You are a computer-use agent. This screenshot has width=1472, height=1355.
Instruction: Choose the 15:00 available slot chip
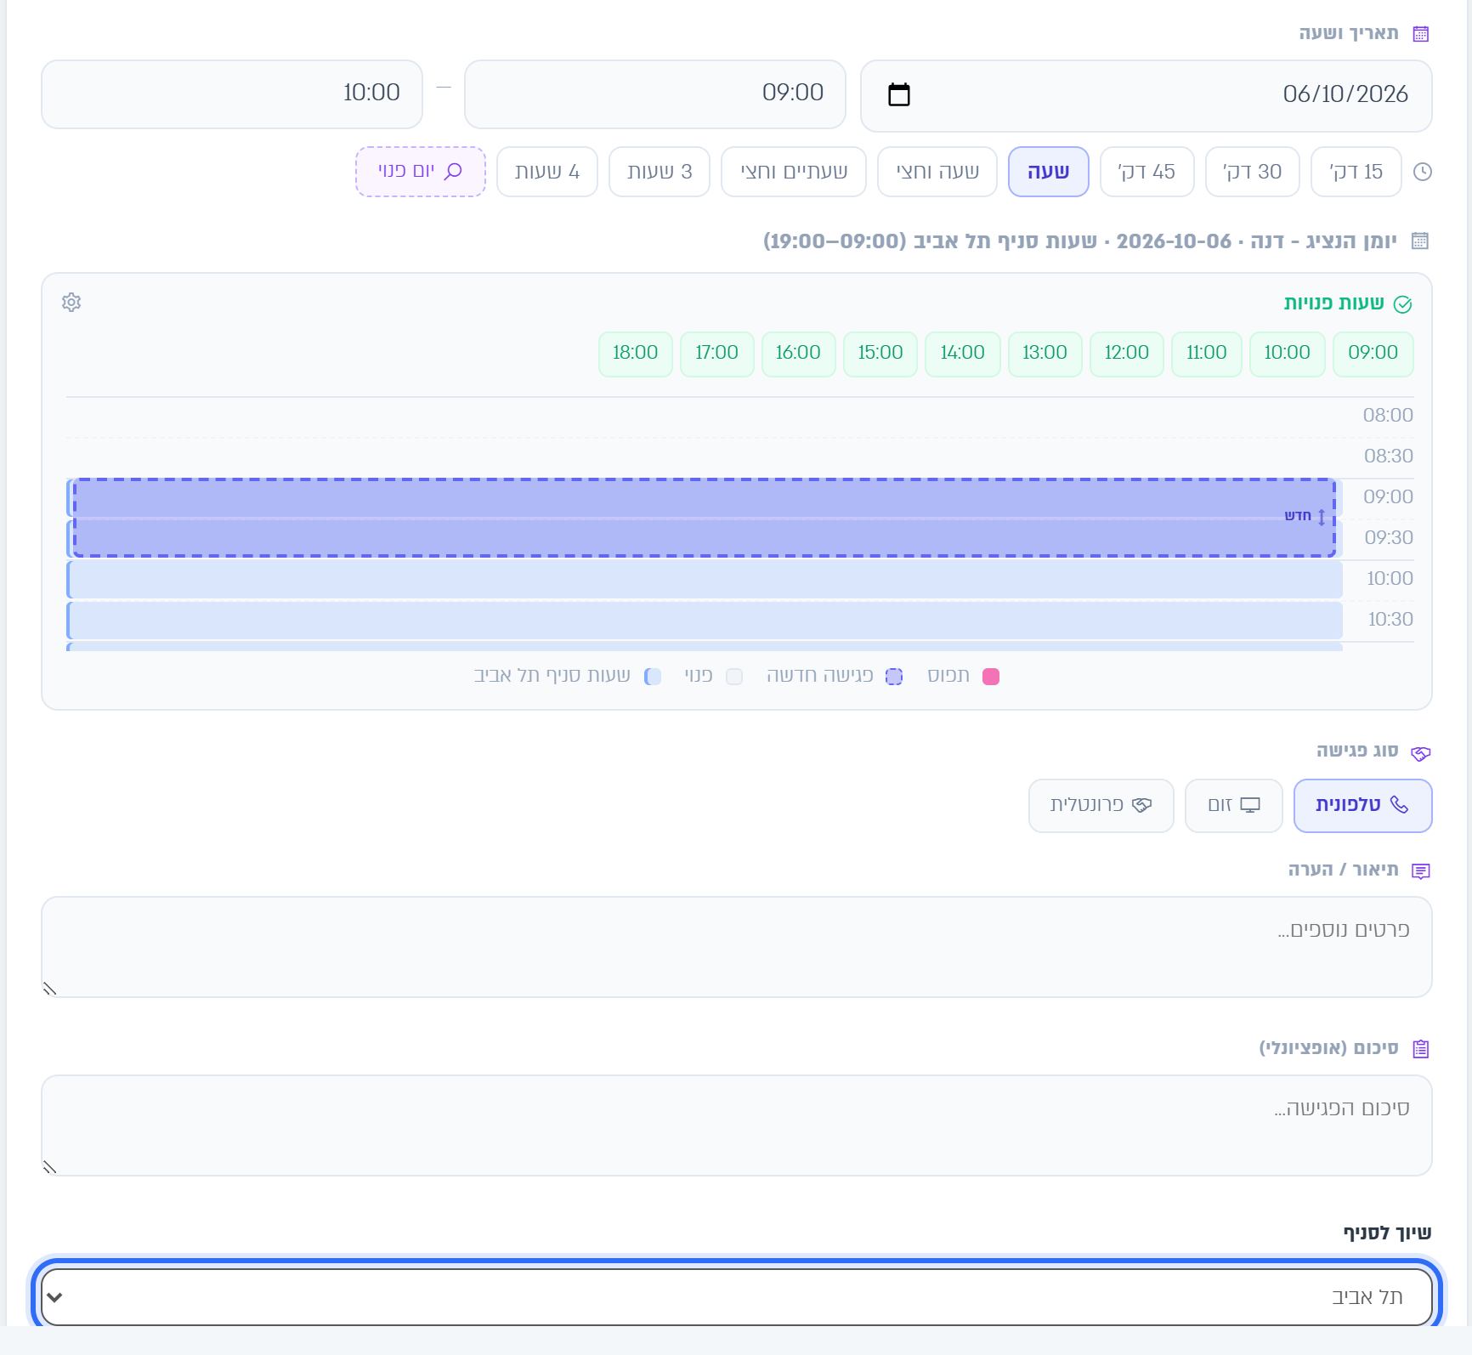[x=880, y=354]
